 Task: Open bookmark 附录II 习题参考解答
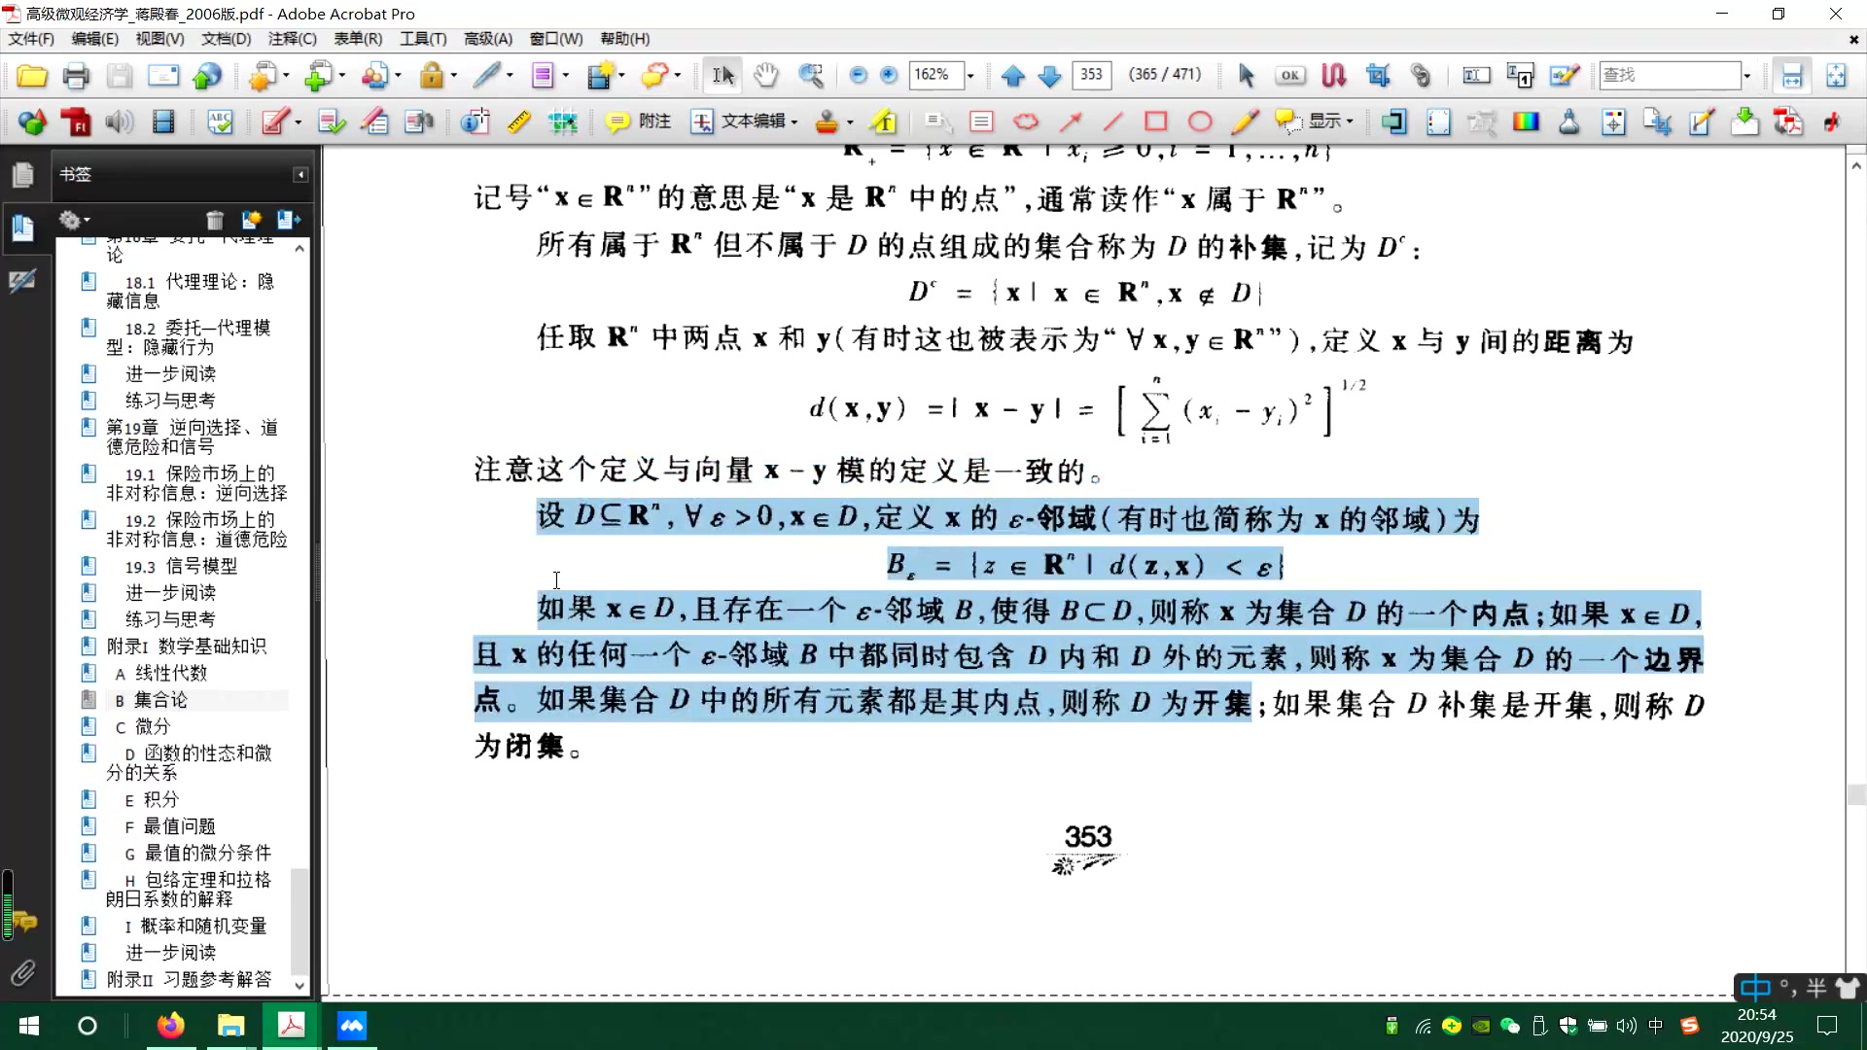click(189, 979)
